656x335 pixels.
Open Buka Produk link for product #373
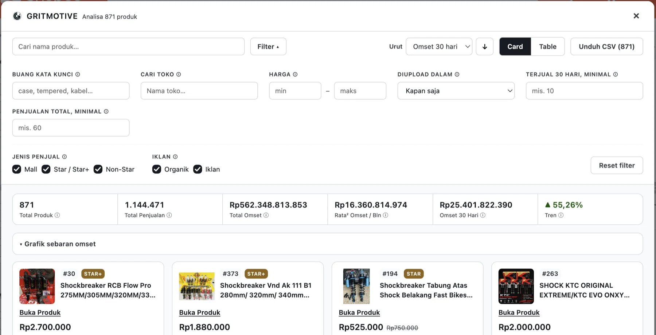[200, 312]
